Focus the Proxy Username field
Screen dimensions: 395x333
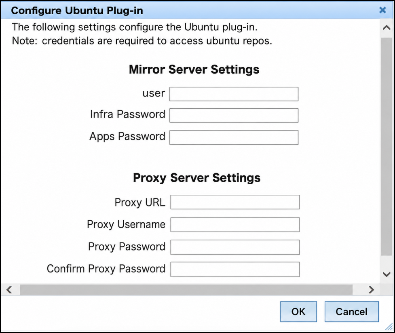(235, 225)
